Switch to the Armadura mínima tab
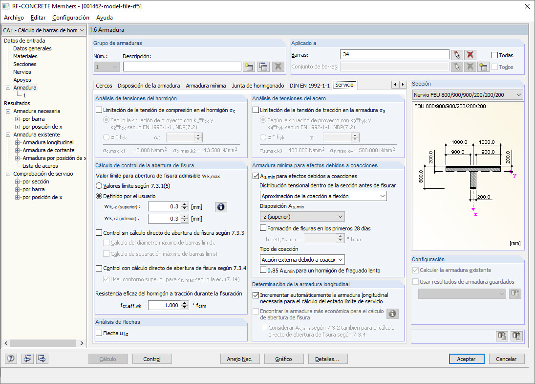This screenshot has width=535, height=384. tap(206, 86)
